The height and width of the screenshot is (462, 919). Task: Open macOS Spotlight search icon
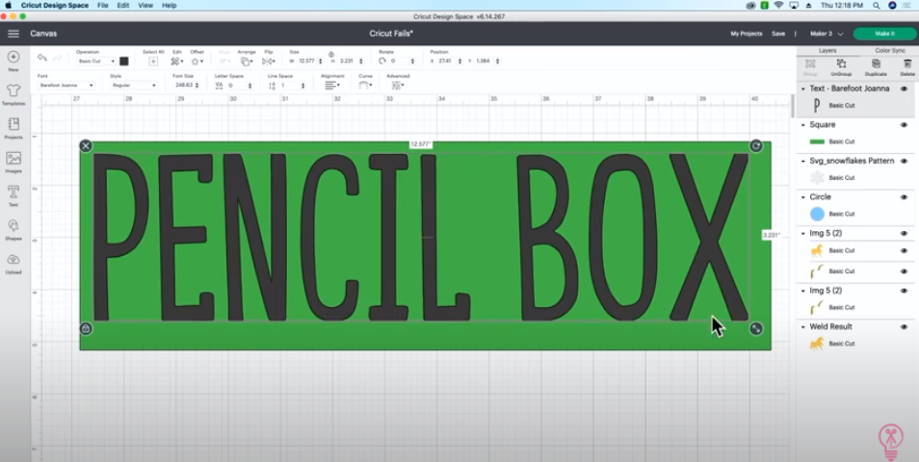tap(877, 5)
